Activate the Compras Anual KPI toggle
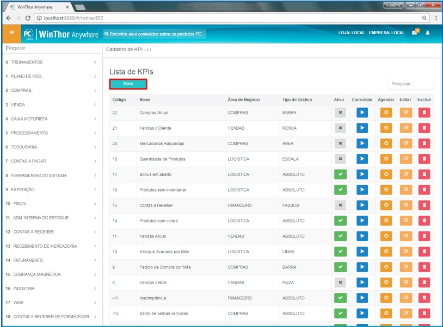The width and height of the screenshot is (443, 327). click(340, 112)
